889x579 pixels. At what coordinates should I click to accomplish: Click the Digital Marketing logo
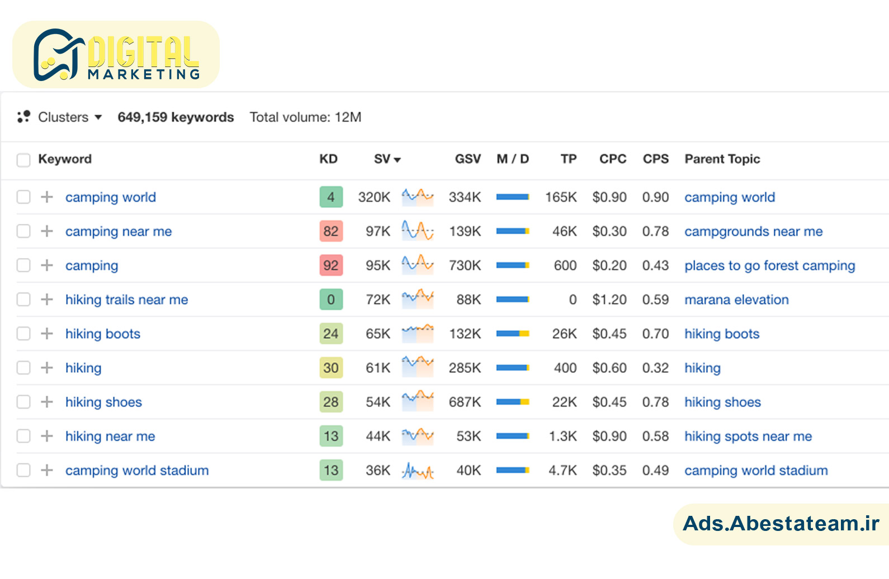(x=116, y=54)
